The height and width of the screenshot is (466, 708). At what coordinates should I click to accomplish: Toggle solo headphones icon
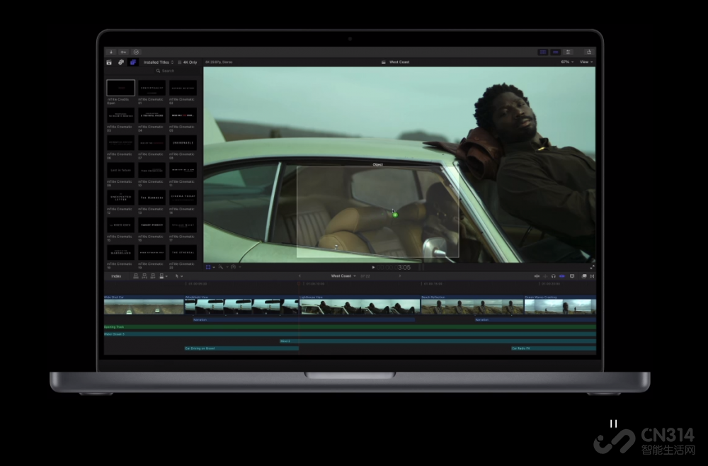[x=554, y=276]
